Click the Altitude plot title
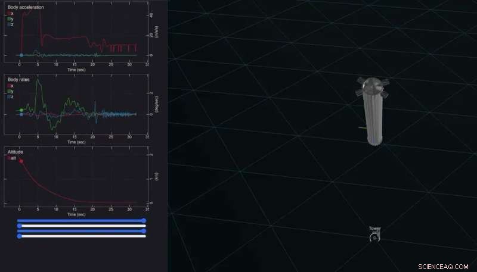This screenshot has width=477, height=272. tap(15, 152)
